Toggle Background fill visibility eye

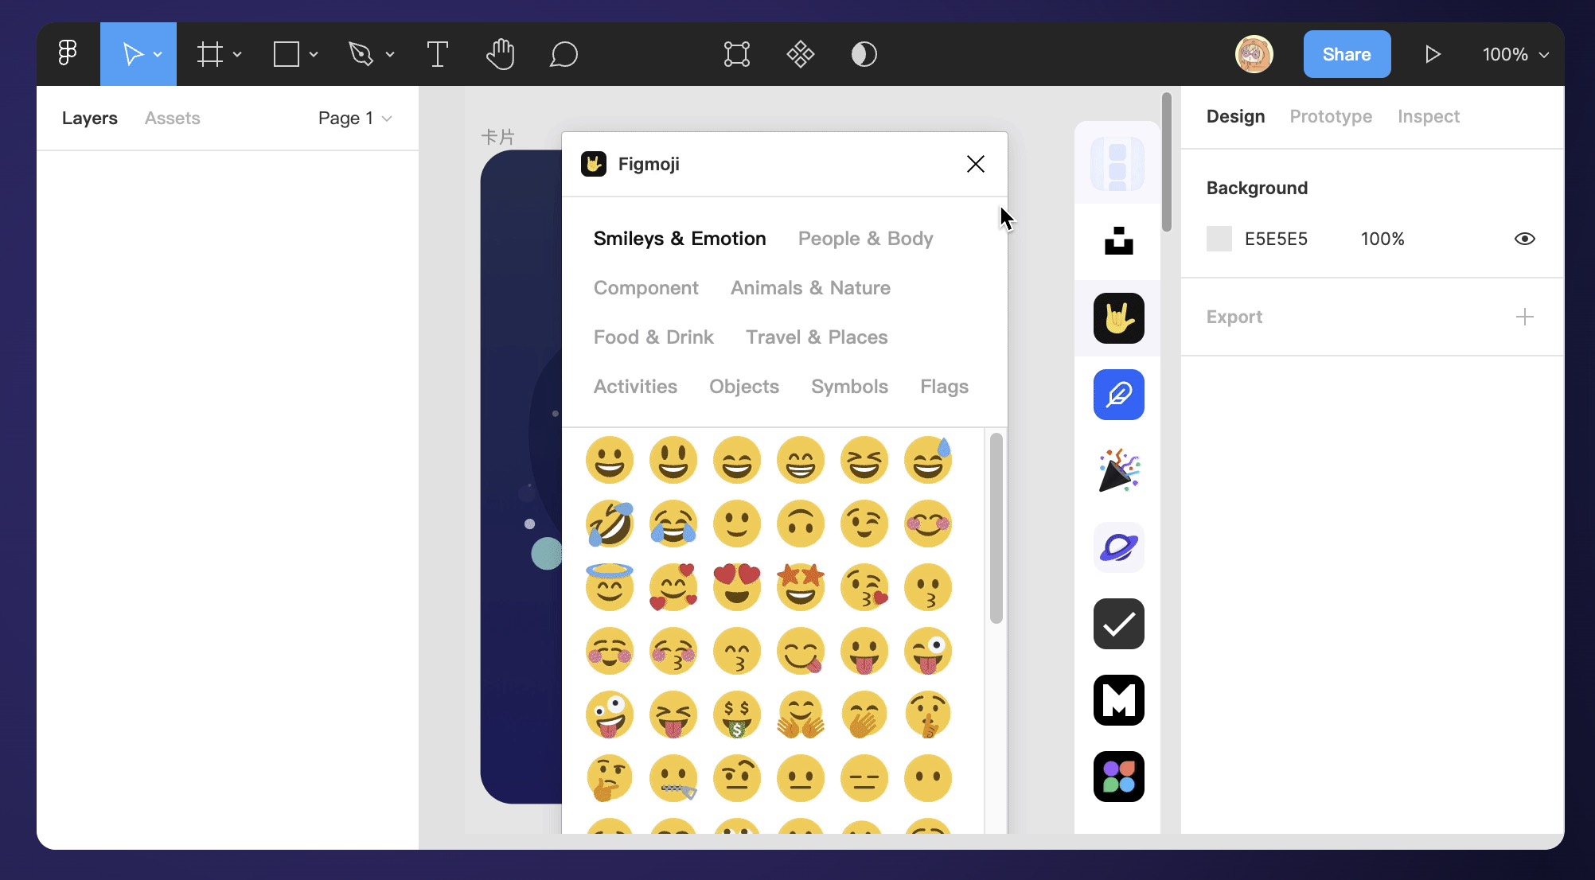pos(1525,239)
